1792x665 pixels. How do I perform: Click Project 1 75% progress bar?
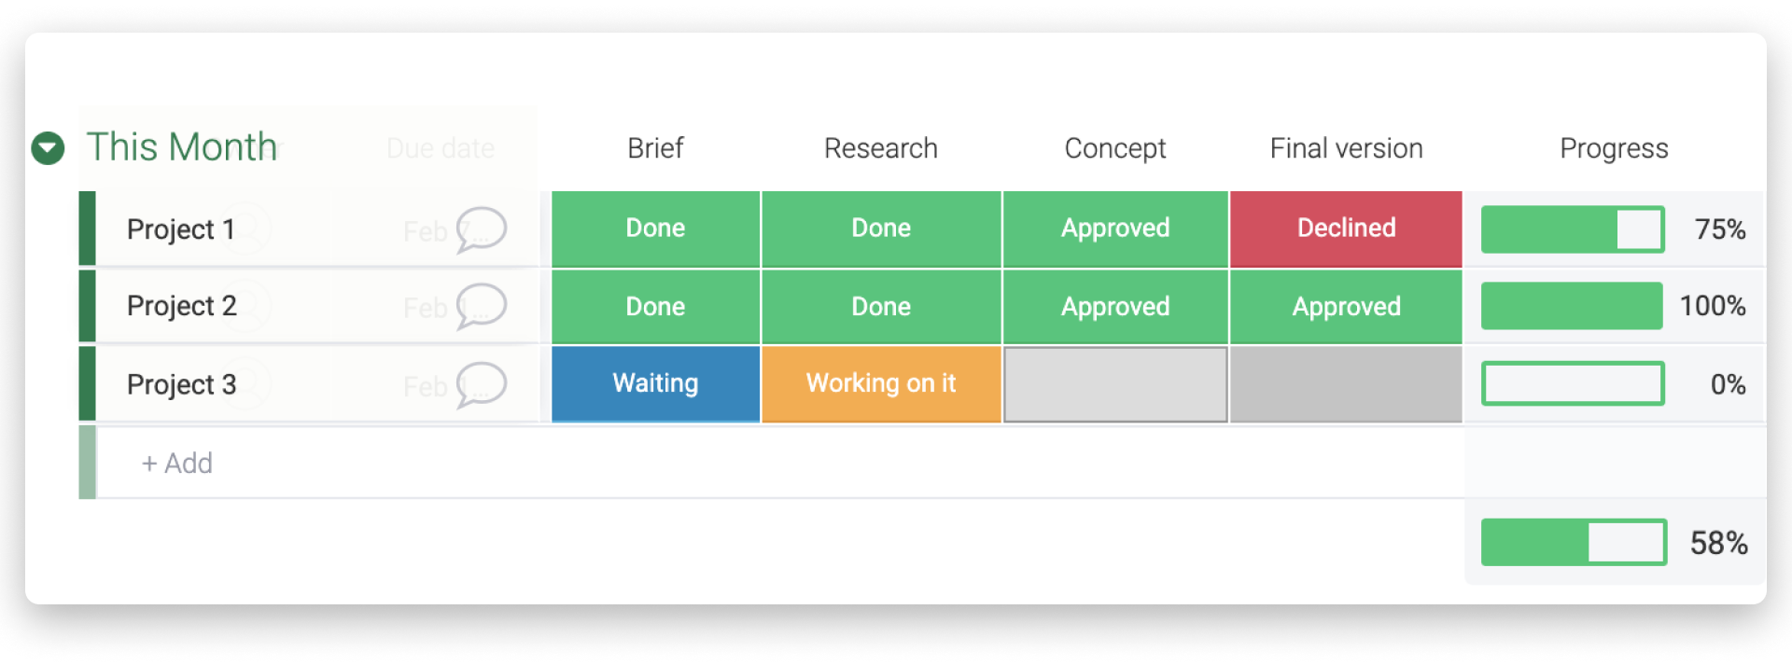1573,229
